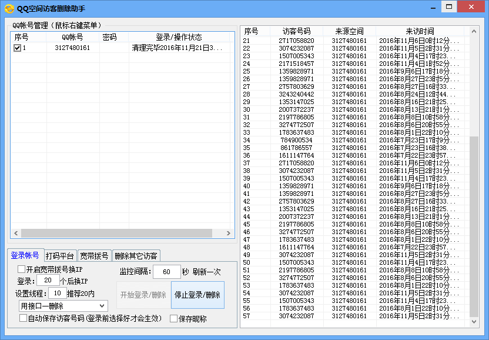Click the QQ app icon in title bar
The width and height of the screenshot is (489, 340).
tap(9, 8)
